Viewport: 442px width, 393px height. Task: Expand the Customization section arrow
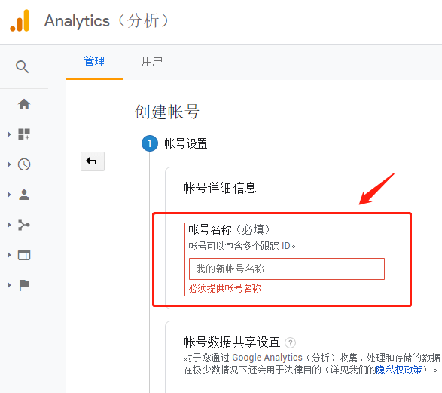(x=9, y=134)
